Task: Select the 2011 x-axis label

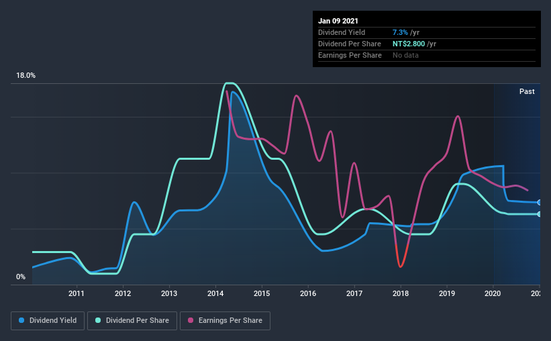Action: coord(77,293)
